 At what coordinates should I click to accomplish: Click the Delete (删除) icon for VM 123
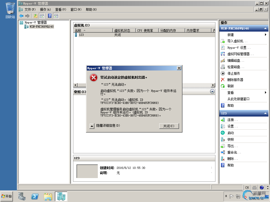(x=223, y=159)
